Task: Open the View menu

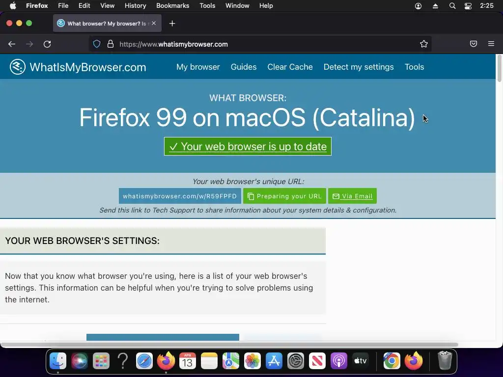Action: 107,6
